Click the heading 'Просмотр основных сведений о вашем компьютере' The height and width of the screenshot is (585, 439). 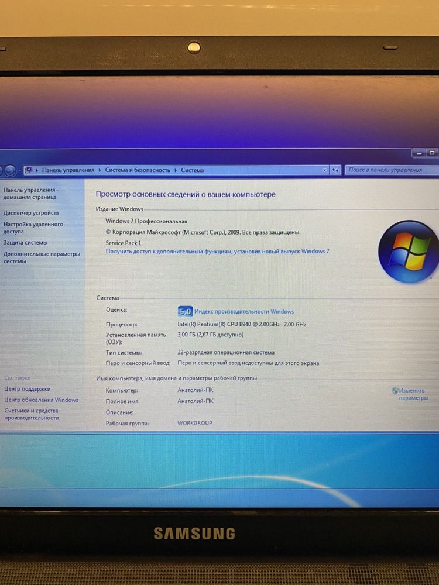[x=186, y=194]
